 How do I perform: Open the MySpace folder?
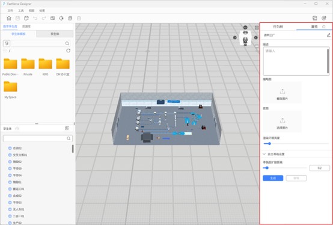tap(10, 90)
